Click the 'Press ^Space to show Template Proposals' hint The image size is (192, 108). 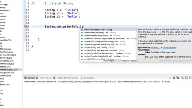coord(120,61)
